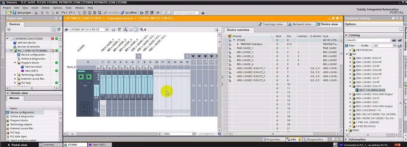Open the ET200S device selector dropdown
The width and height of the screenshot is (407, 147).
tap(107, 29)
